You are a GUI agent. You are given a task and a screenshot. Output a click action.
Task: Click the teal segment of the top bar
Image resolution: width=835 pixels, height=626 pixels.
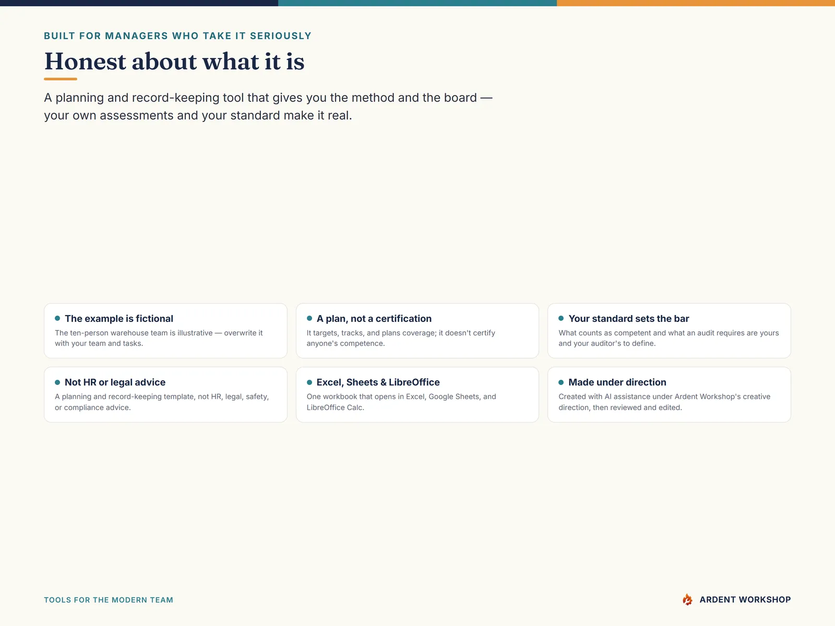pos(417,3)
